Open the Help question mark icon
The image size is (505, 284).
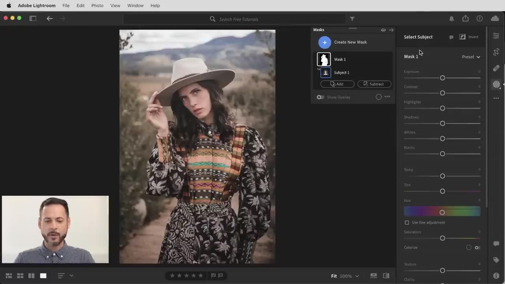pyautogui.click(x=479, y=18)
